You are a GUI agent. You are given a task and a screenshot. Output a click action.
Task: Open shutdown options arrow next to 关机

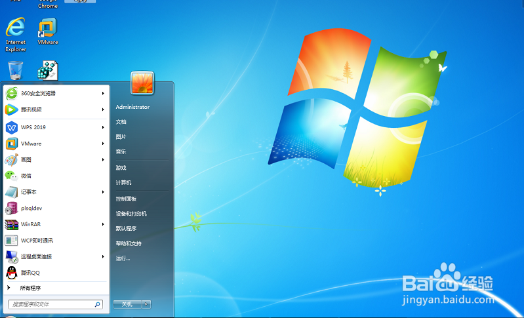146,304
